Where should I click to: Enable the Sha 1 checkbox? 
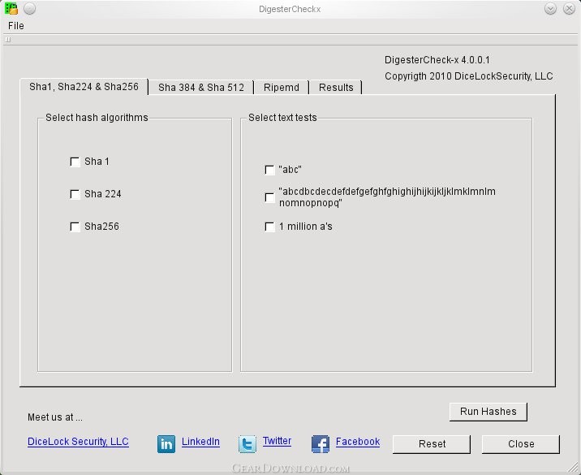(x=75, y=162)
